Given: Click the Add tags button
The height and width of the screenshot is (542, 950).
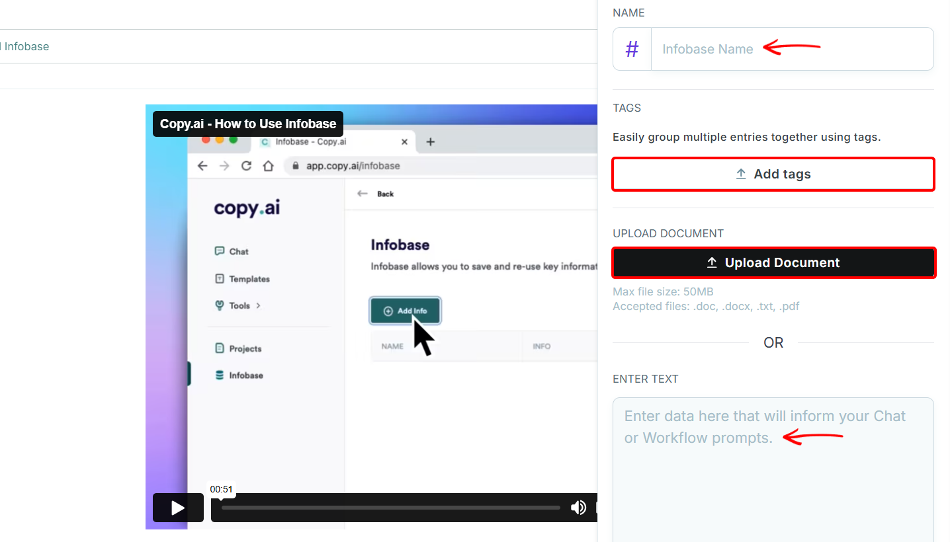Looking at the screenshot, I should [773, 174].
